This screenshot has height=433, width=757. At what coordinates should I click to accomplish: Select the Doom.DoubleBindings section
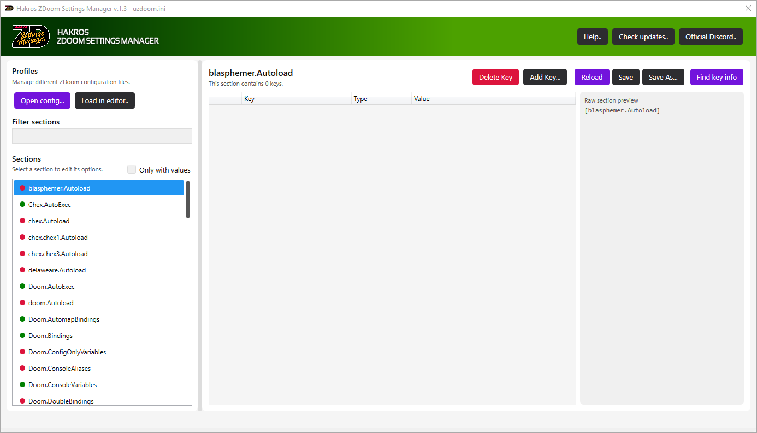point(99,400)
